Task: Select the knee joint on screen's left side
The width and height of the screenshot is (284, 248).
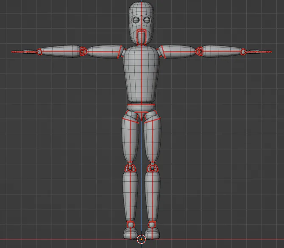Action: (x=130, y=168)
